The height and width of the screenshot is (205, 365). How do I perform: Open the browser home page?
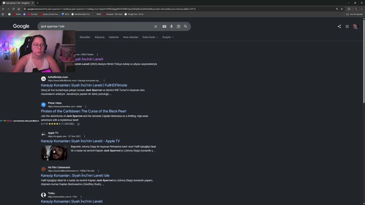coord(19,9)
